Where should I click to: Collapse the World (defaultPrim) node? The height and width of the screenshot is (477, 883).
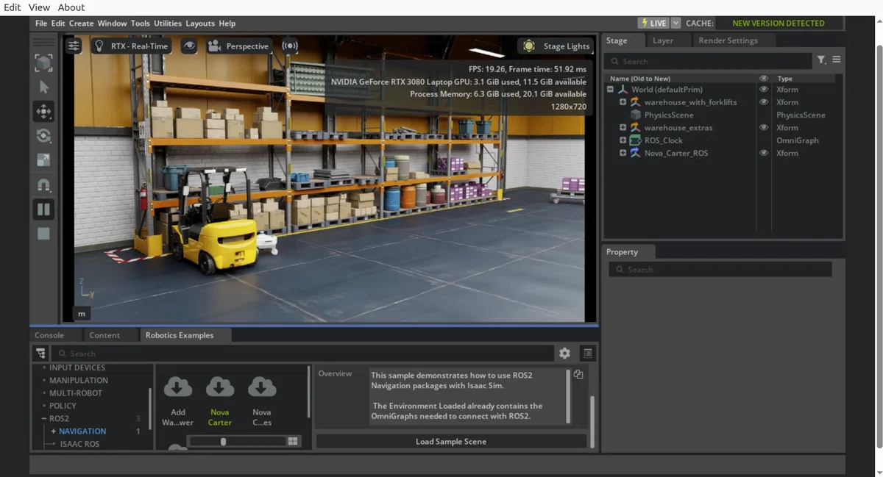coord(611,90)
